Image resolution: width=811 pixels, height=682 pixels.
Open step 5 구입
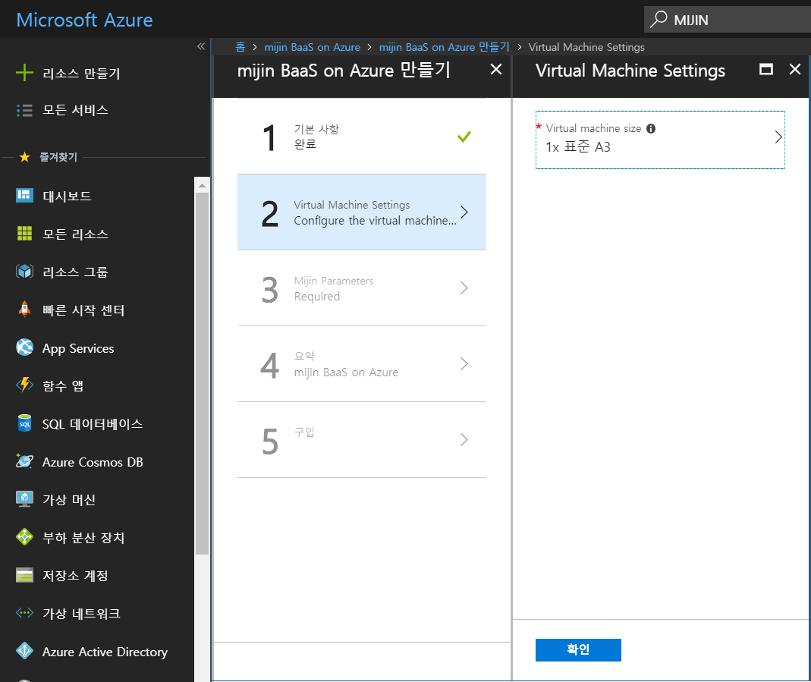(362, 439)
